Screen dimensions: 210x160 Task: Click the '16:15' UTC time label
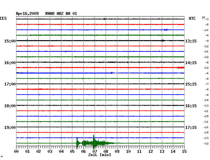pyautogui.click(x=191, y=106)
